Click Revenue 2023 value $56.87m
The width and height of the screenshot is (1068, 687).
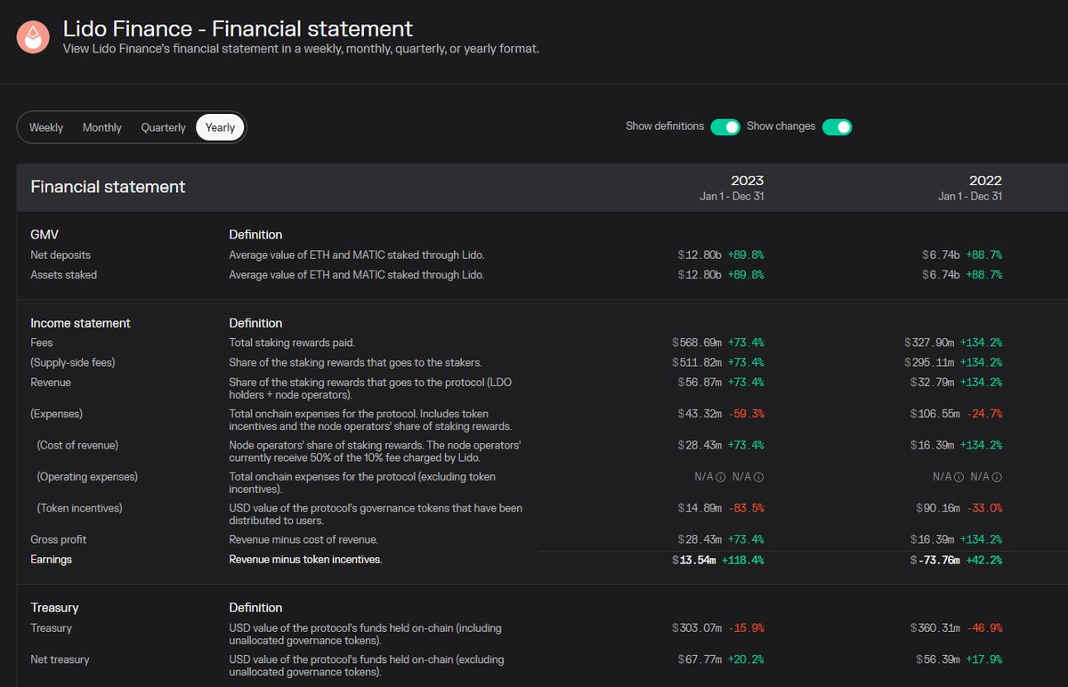pyautogui.click(x=700, y=383)
